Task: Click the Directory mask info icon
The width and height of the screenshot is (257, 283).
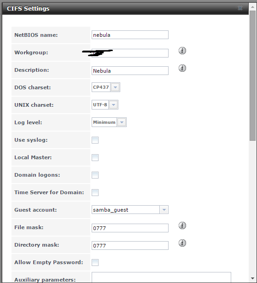Action: coord(182,243)
